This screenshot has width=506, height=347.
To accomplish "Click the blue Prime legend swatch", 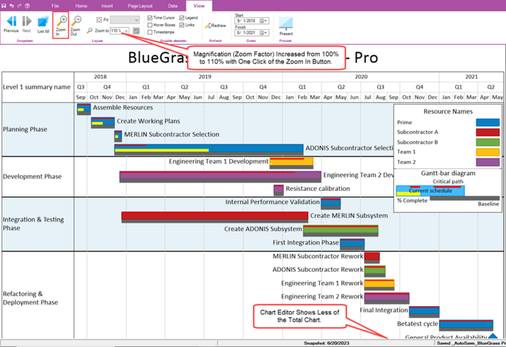I will pos(488,122).
